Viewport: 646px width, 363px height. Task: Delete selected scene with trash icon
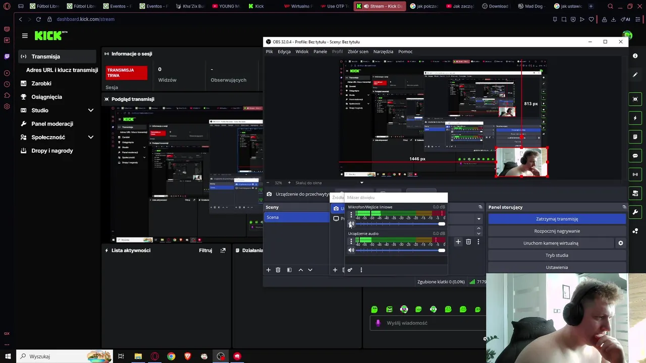click(x=278, y=270)
